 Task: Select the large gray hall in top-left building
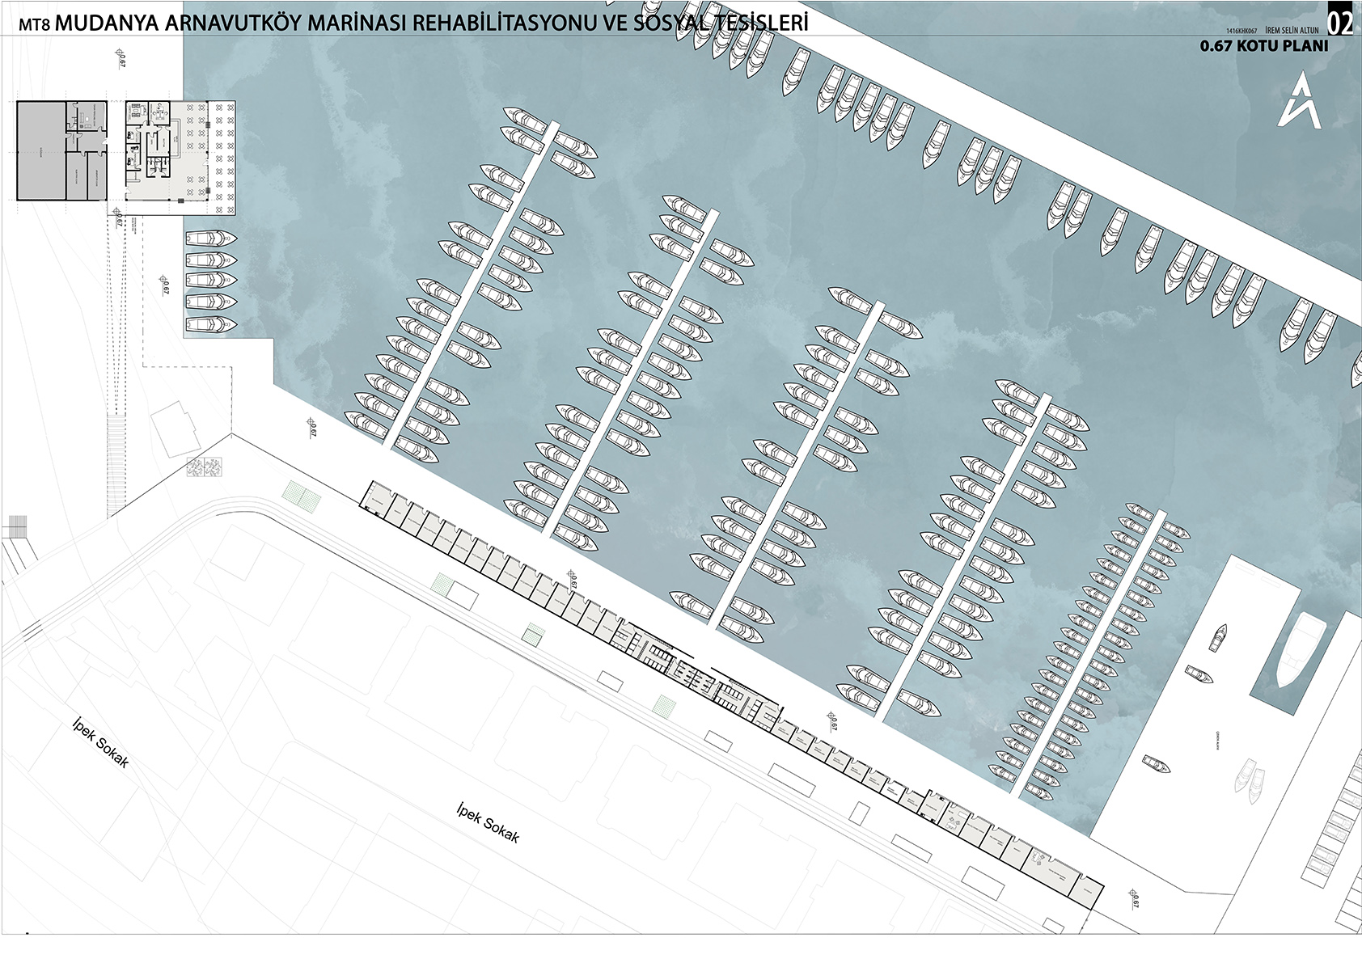[x=41, y=150]
